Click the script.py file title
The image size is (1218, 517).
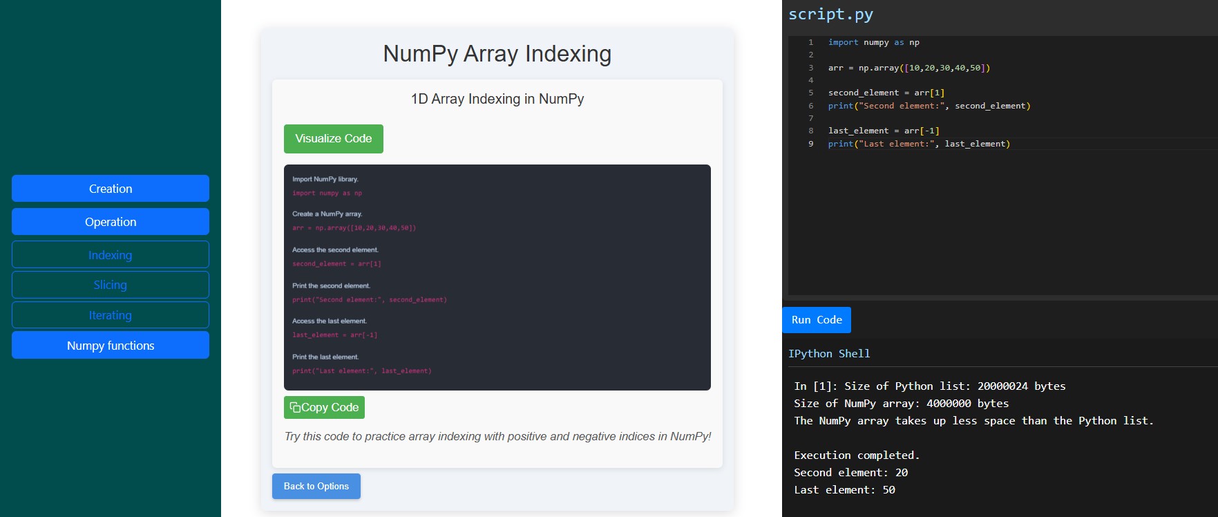point(830,15)
